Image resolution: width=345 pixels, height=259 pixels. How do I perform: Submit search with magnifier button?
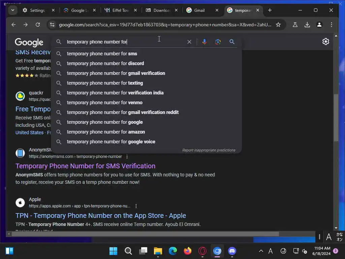(232, 42)
